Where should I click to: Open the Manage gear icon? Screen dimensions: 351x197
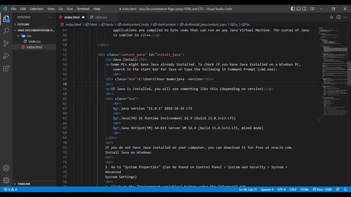tap(6, 180)
